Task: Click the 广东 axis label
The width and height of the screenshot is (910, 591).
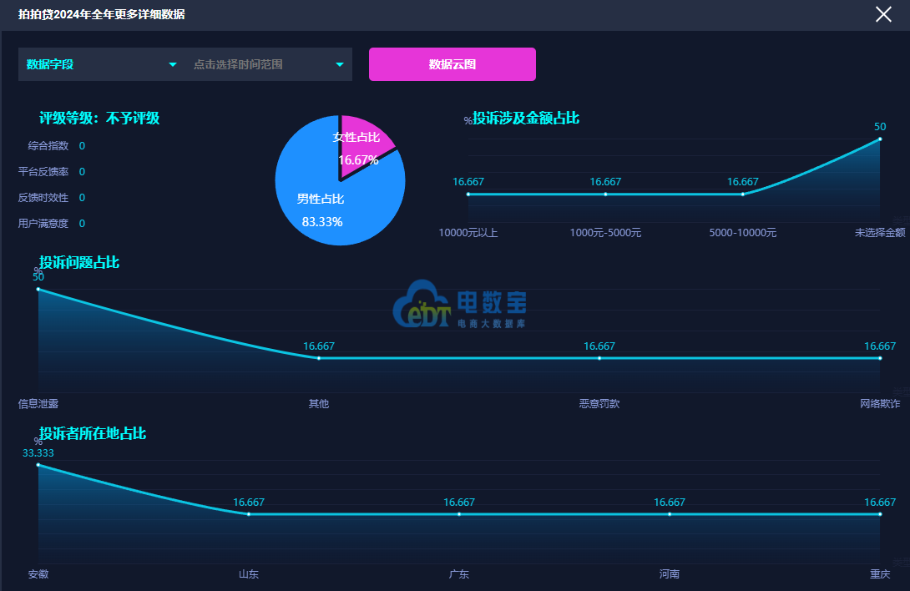Action: 459,574
